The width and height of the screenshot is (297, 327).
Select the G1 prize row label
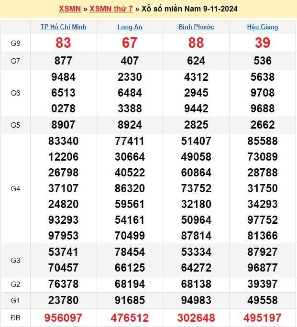[x=15, y=301]
